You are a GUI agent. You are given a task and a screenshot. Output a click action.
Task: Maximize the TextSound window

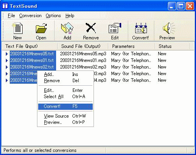[x=181, y=6]
